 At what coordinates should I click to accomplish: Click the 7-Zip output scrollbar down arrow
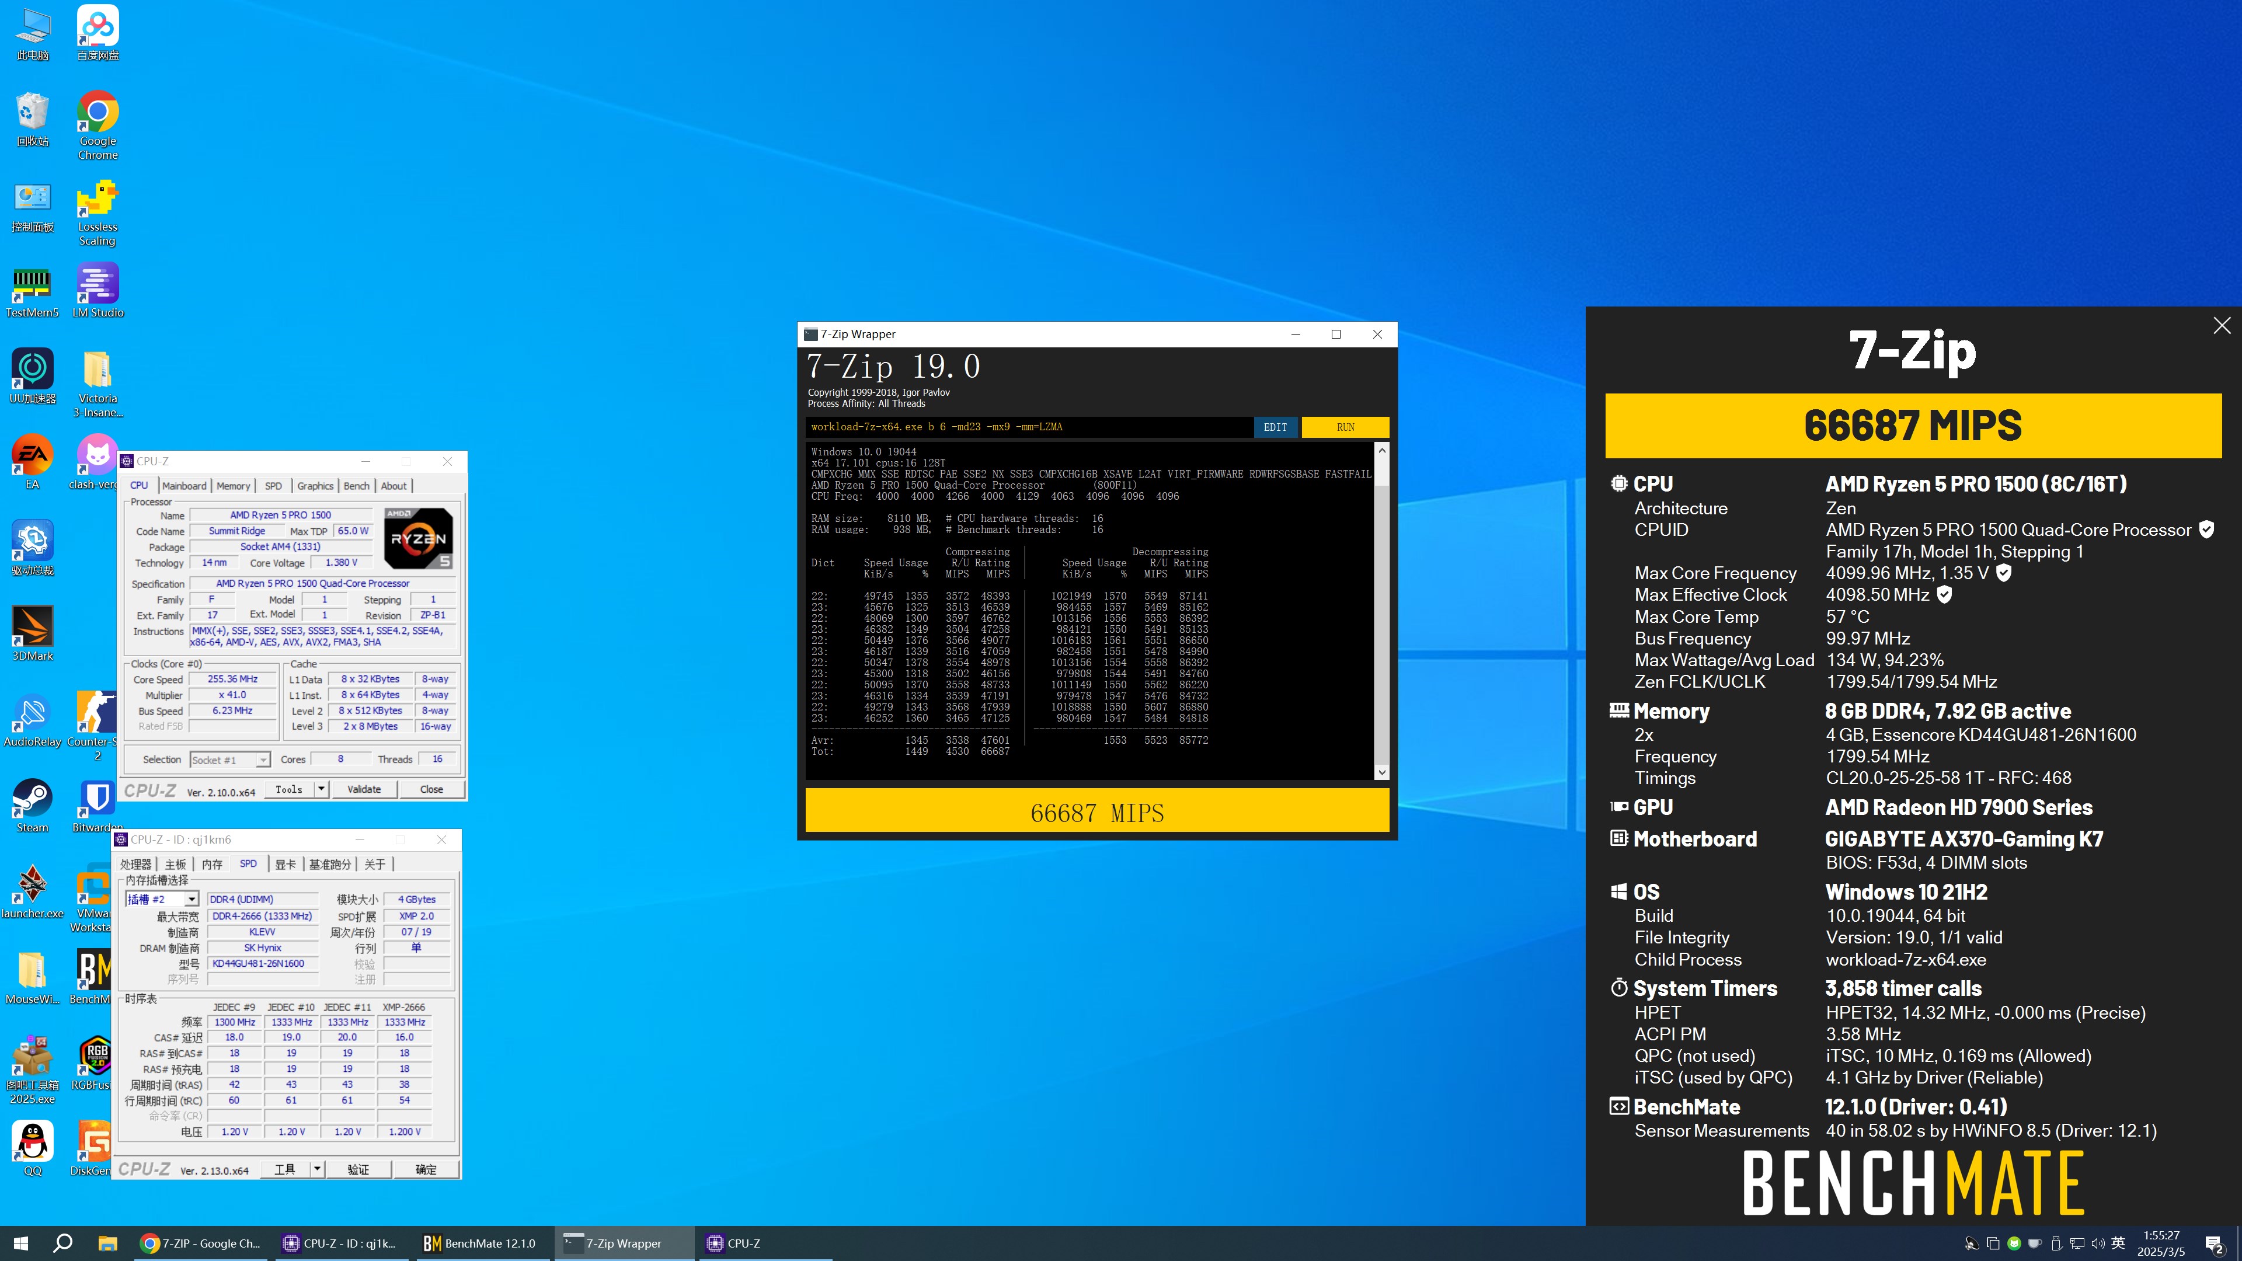1381,773
